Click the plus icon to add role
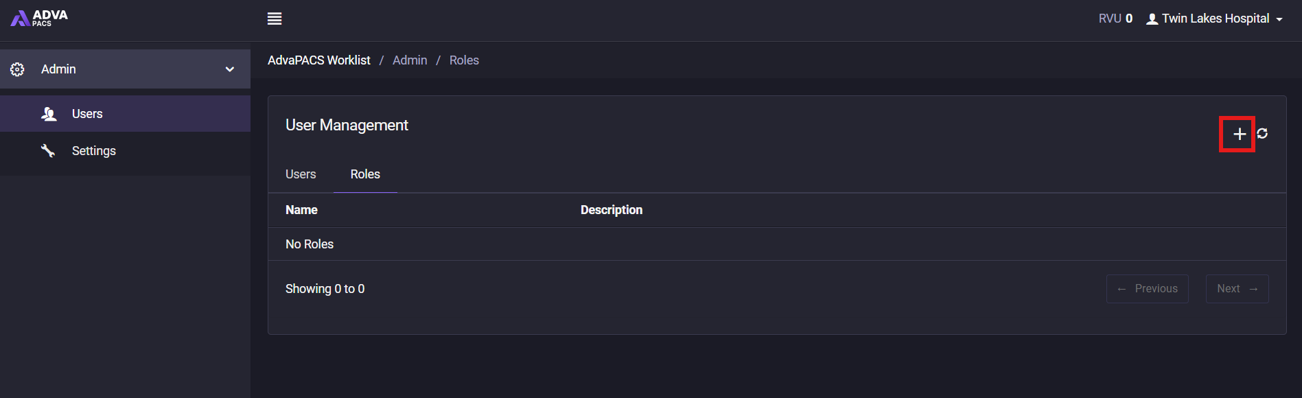Viewport: 1302px width, 398px height. click(x=1239, y=134)
